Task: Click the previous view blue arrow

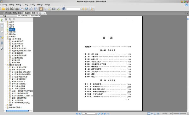Action: 105,113
